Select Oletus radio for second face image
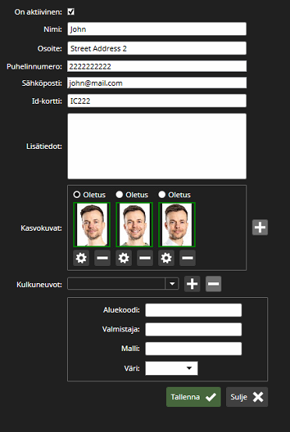 tap(119, 194)
